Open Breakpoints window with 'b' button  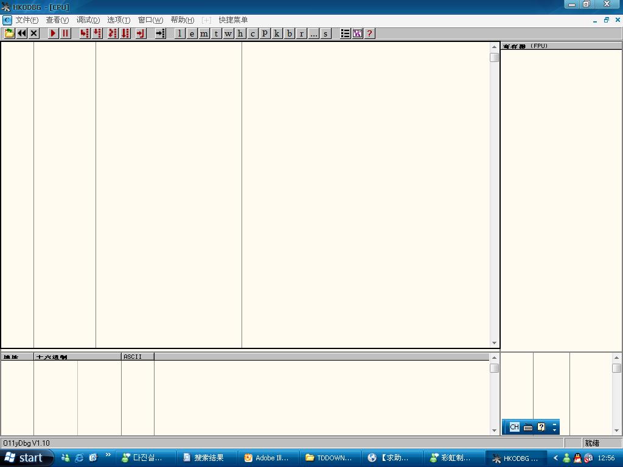click(289, 33)
